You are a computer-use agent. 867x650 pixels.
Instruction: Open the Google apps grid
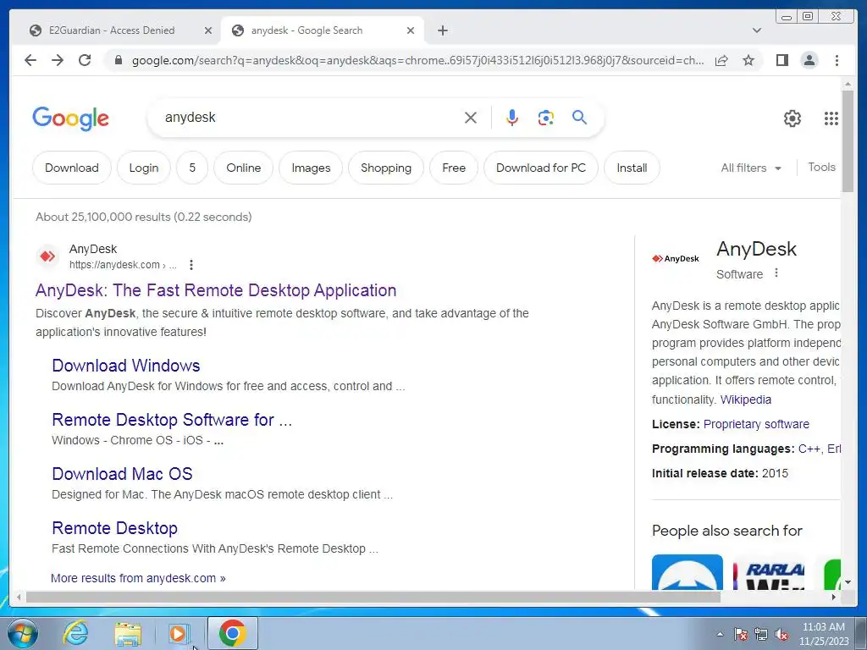coord(831,118)
